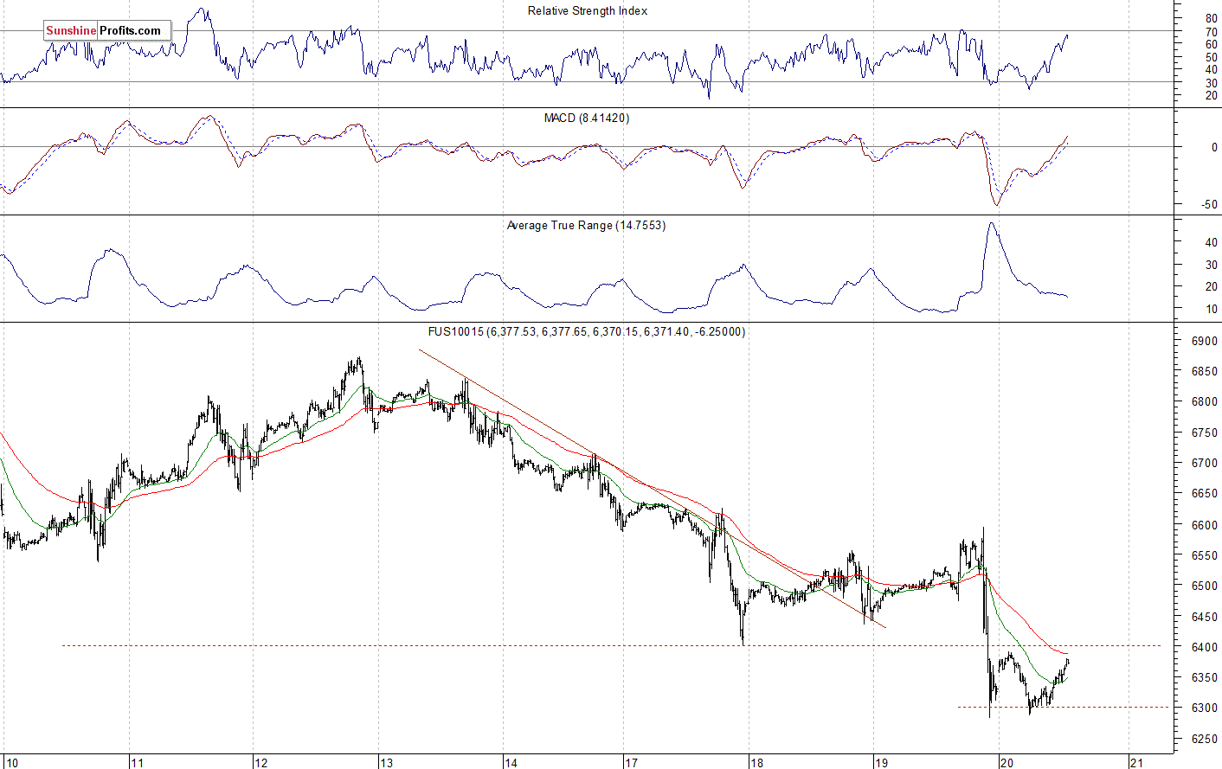This screenshot has width=1222, height=769.
Task: Click the date label 17 on the time axis
Action: tap(631, 762)
